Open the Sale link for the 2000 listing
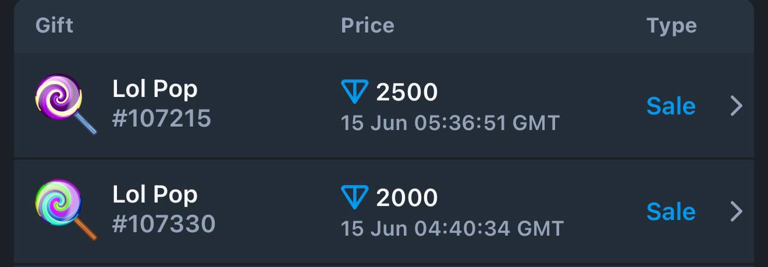Image resolution: width=768 pixels, height=267 pixels. point(671,211)
